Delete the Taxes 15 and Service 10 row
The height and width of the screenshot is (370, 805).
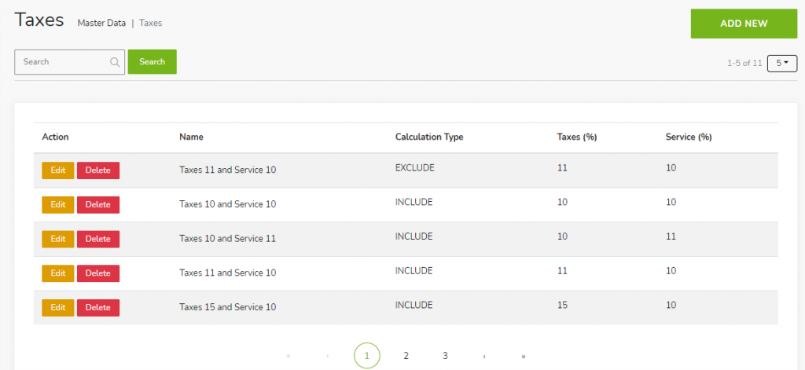point(98,308)
